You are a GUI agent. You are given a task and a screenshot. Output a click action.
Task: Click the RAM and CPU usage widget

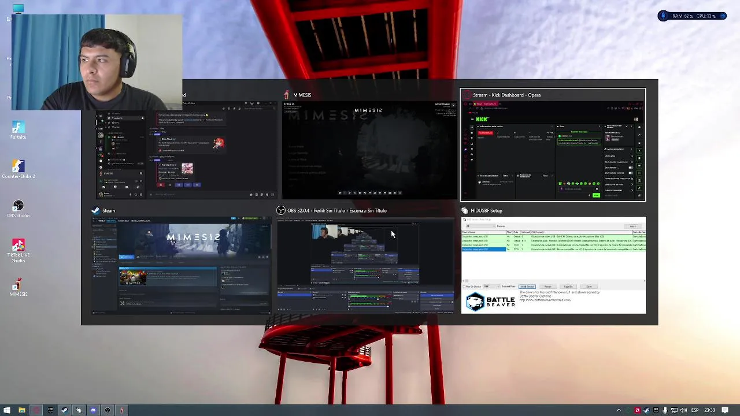pyautogui.click(x=693, y=16)
